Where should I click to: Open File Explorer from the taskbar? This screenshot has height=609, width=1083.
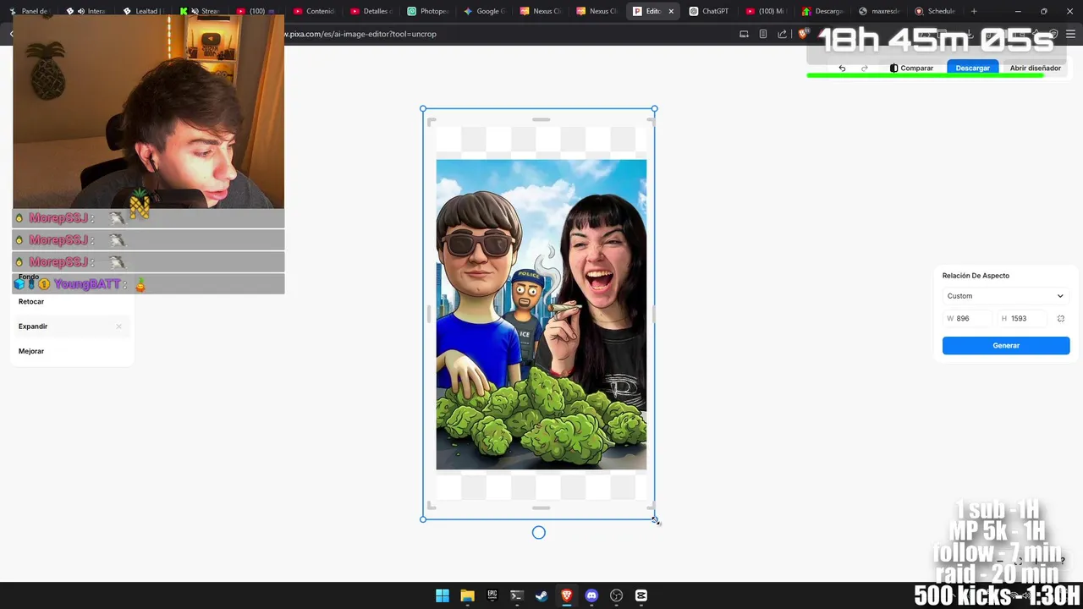click(x=467, y=595)
